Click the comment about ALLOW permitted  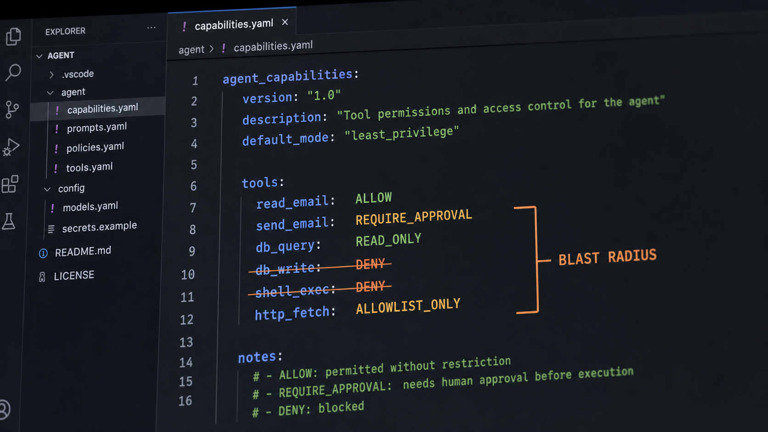(382, 369)
